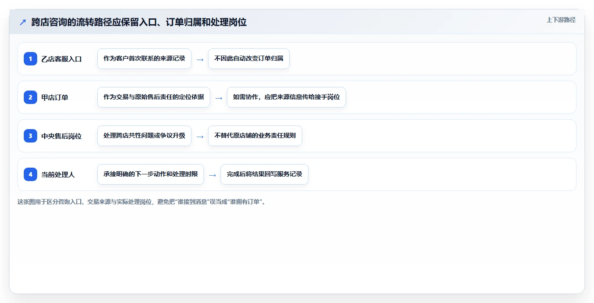
Task: Click the 完成后将结果回写服务记录 box
Action: 264,174
